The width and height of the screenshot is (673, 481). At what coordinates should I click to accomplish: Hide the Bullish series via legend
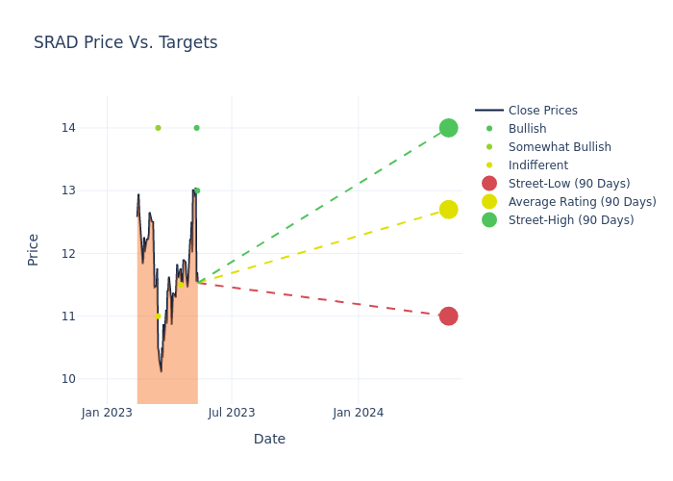point(527,129)
